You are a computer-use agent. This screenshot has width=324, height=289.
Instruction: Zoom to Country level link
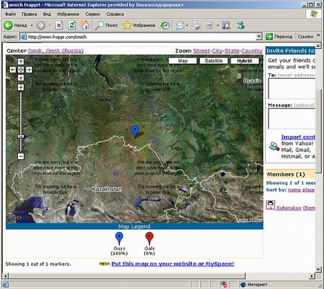click(x=252, y=50)
